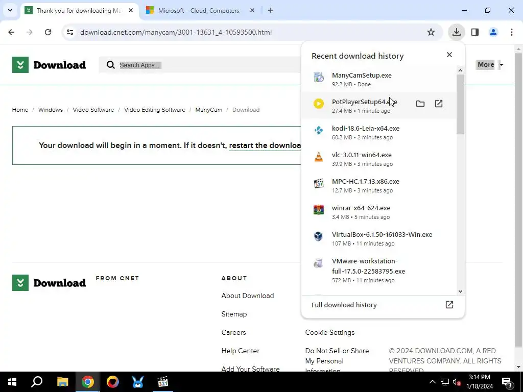Image resolution: width=523 pixels, height=392 pixels.
Task: Click the network tray icon
Action: (x=445, y=382)
